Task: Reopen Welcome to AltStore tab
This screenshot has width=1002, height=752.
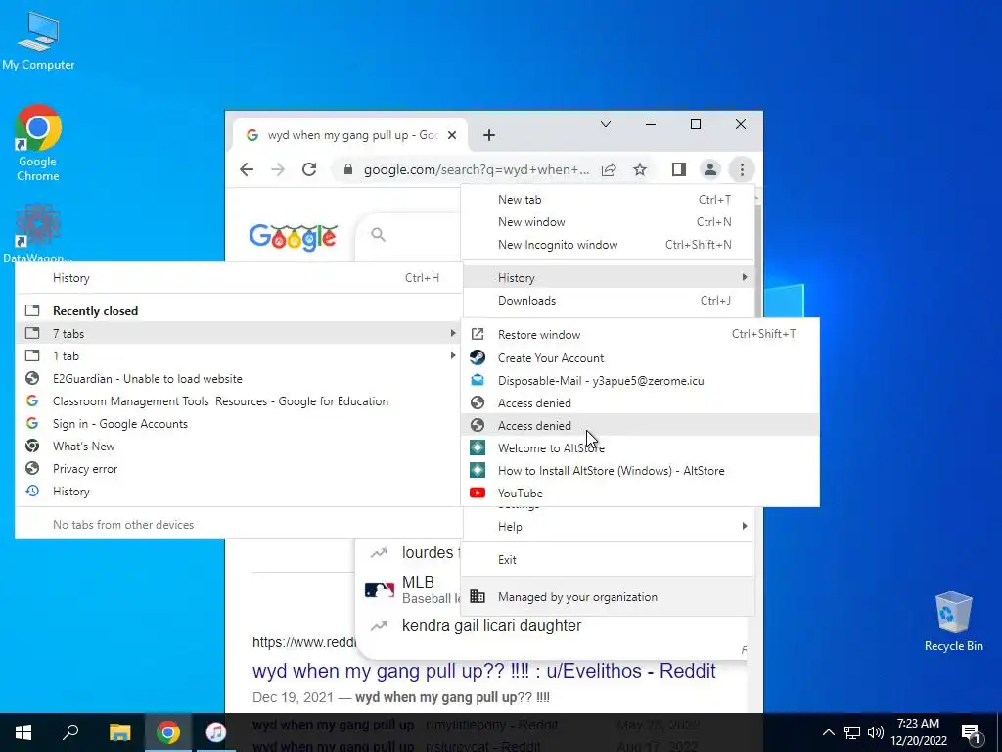Action: click(x=640, y=448)
